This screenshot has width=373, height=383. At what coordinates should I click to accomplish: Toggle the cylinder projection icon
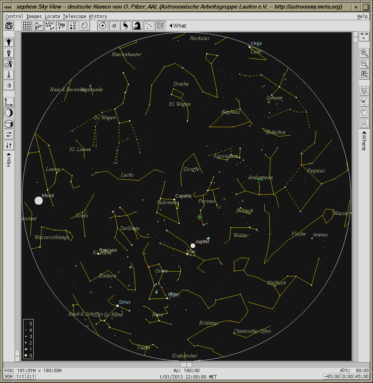9,123
